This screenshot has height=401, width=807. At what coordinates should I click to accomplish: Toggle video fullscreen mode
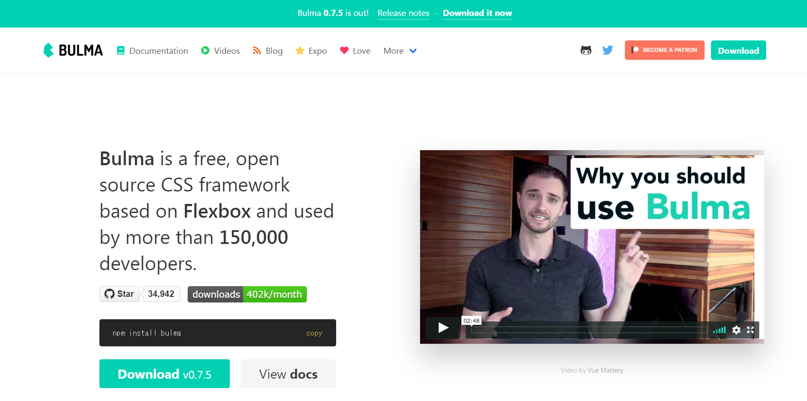[x=751, y=330]
